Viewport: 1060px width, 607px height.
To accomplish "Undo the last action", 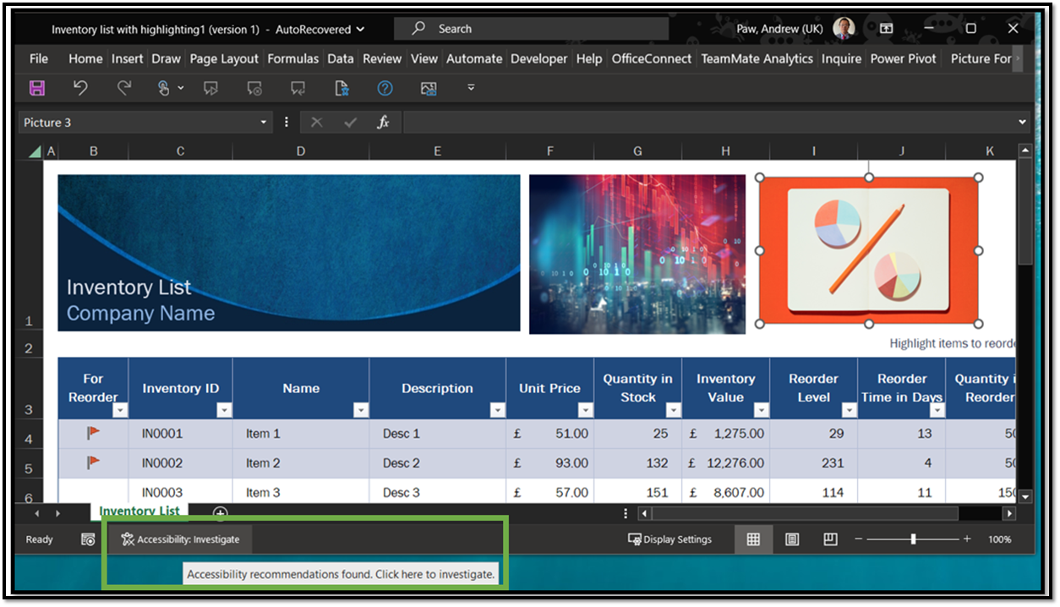I will click(x=80, y=88).
